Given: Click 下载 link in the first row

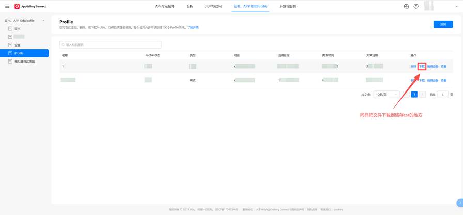Looking at the screenshot, I should click(422, 67).
